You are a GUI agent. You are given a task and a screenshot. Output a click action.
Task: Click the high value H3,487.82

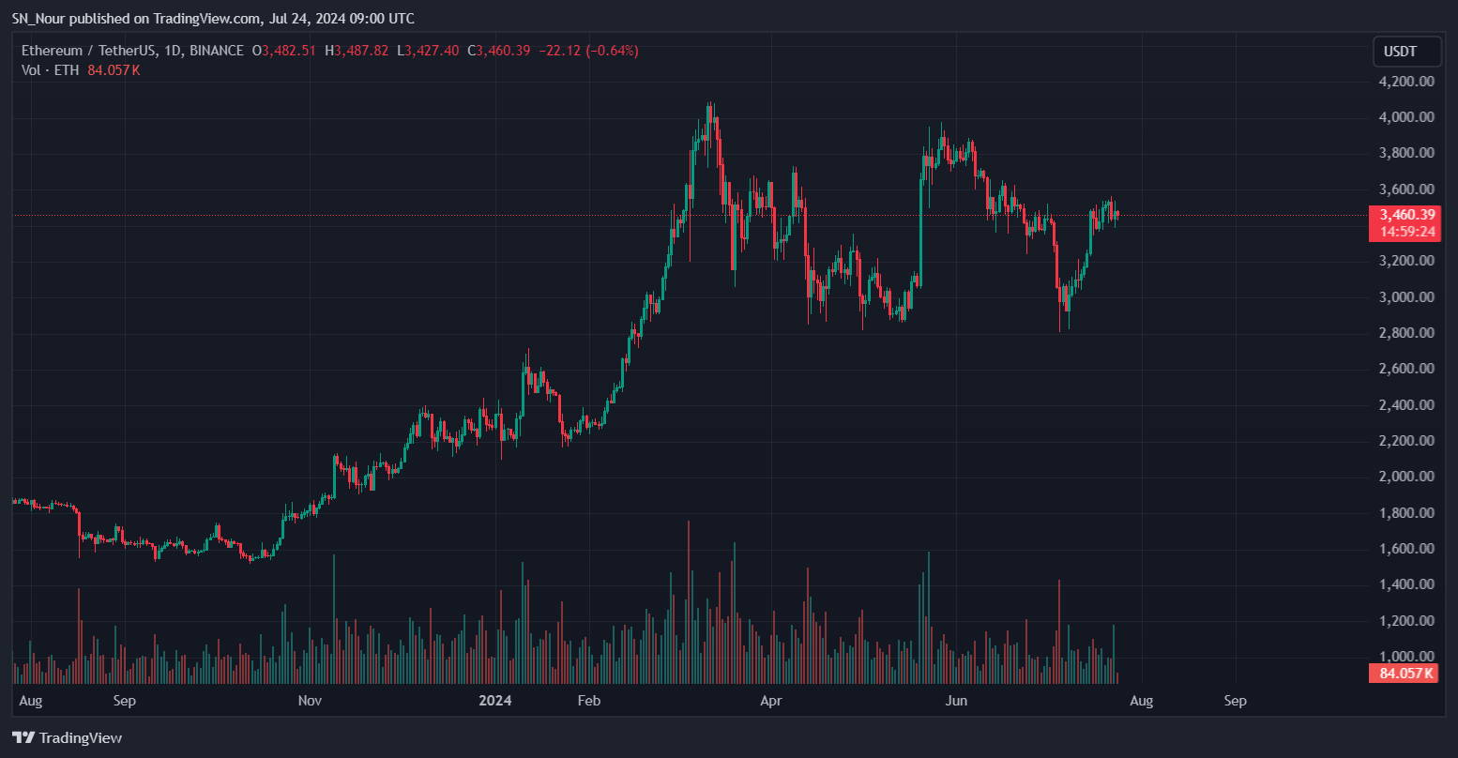coord(357,51)
